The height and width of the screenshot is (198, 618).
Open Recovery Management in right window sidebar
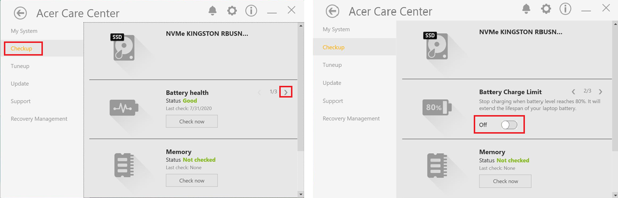[x=351, y=119]
